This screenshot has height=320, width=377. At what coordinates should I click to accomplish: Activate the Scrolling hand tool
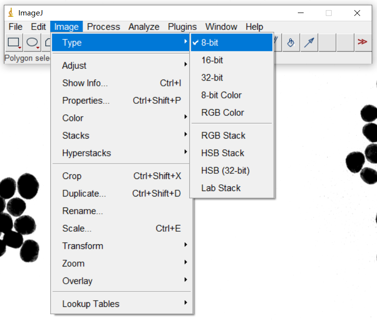click(291, 42)
